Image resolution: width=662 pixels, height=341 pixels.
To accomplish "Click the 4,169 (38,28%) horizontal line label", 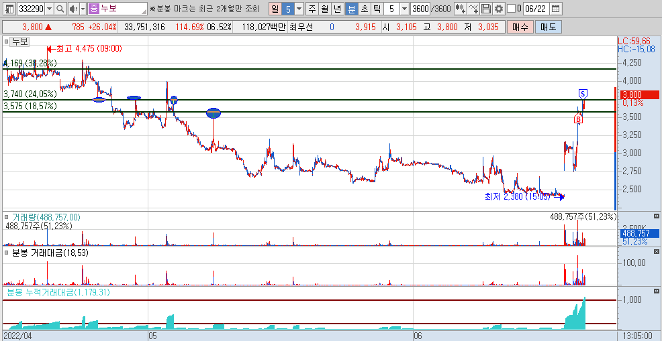I will pos(30,63).
